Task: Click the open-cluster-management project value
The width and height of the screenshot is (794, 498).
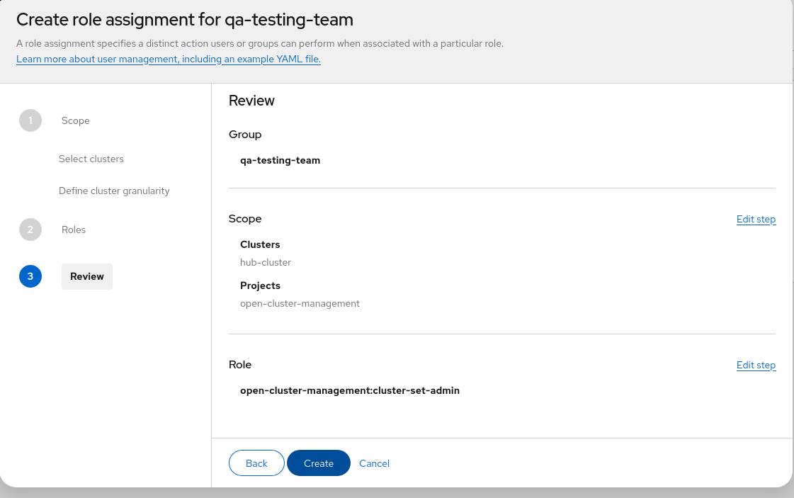Action: point(300,303)
